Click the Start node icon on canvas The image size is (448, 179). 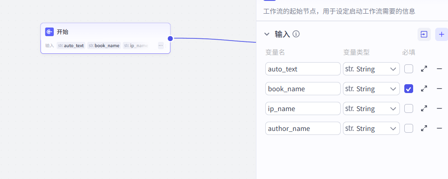tap(49, 32)
